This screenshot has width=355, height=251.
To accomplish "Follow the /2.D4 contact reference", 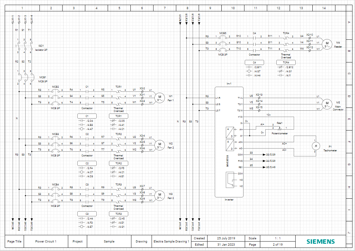I will tap(90, 121).
